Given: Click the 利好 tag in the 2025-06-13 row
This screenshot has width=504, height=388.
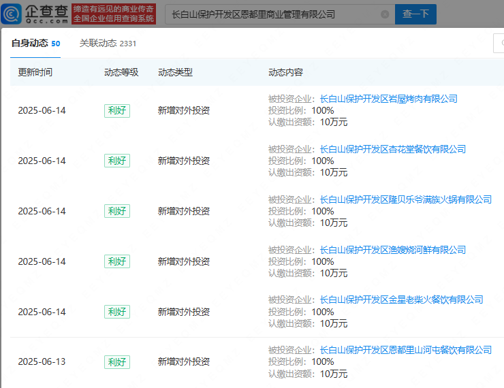Looking at the screenshot, I should (x=117, y=362).
